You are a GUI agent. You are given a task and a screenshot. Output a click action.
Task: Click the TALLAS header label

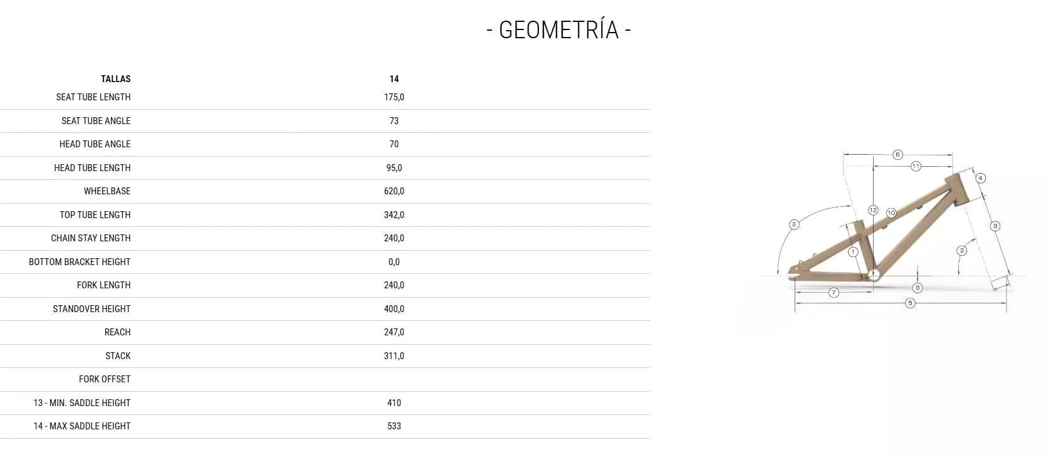(x=116, y=79)
